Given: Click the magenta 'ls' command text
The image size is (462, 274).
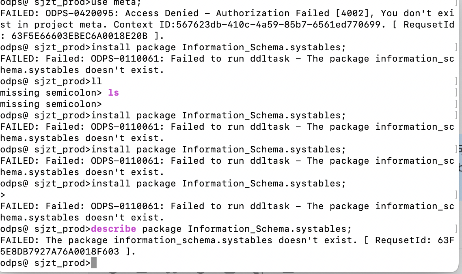Looking at the screenshot, I should pyautogui.click(x=113, y=93).
